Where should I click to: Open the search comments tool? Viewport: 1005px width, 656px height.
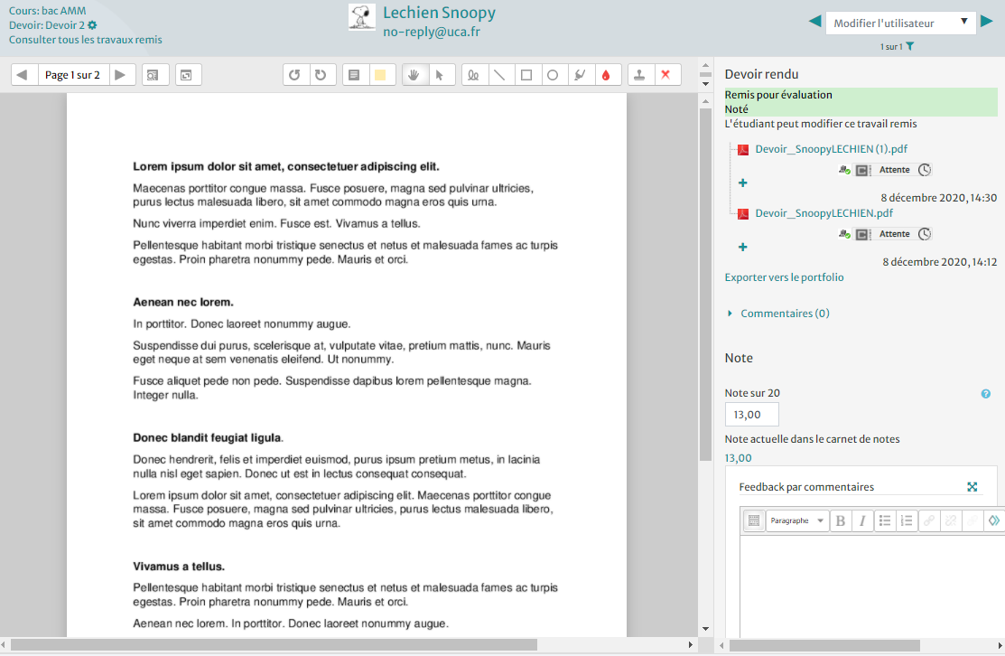154,75
